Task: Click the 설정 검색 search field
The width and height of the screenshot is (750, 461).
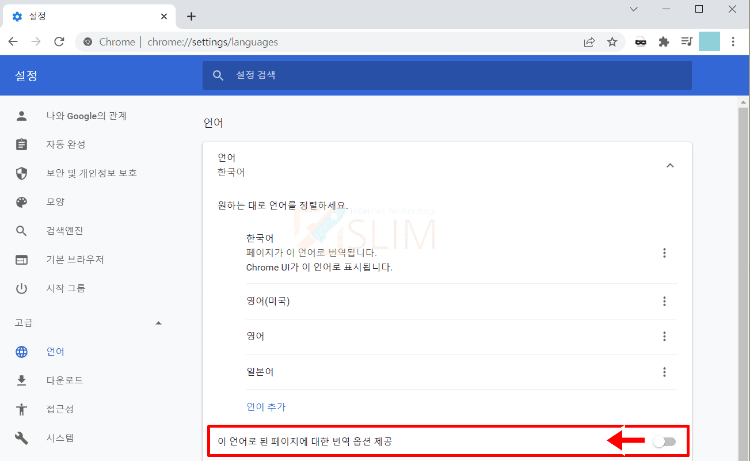Action: click(447, 75)
